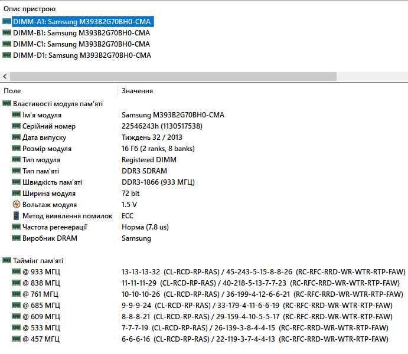Select value 16 Гб (2 ranks, 8 banks)
Viewport: 408px width, 354px height.
coord(158,149)
